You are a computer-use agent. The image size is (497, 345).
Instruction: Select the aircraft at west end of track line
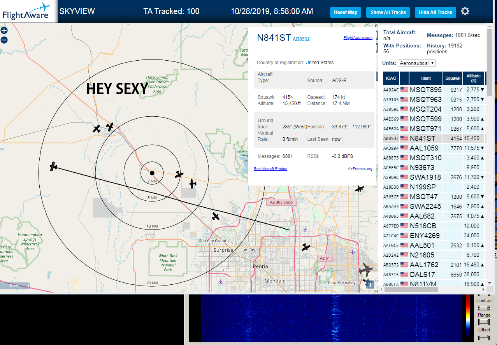[54, 166]
